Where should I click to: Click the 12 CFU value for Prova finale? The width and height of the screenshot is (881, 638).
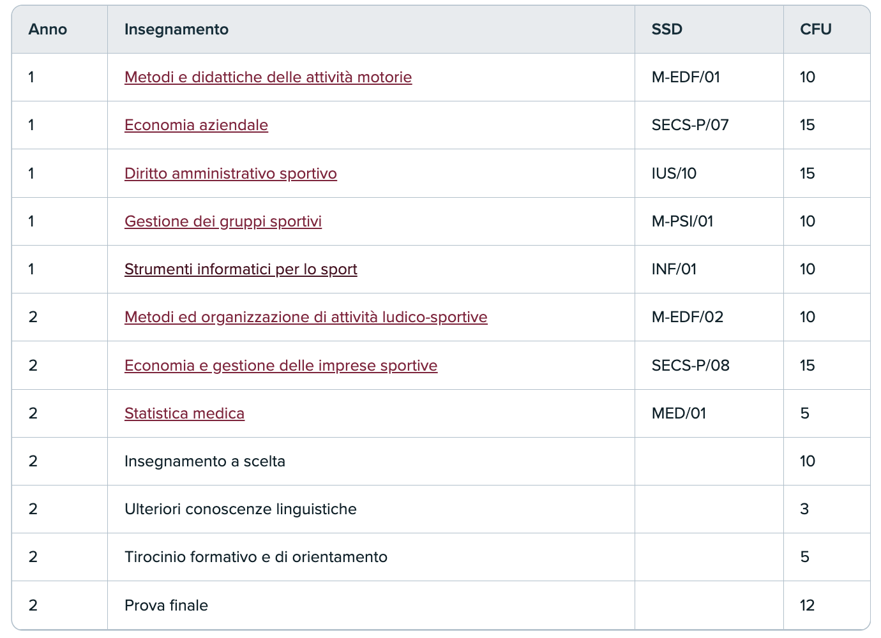pyautogui.click(x=807, y=605)
